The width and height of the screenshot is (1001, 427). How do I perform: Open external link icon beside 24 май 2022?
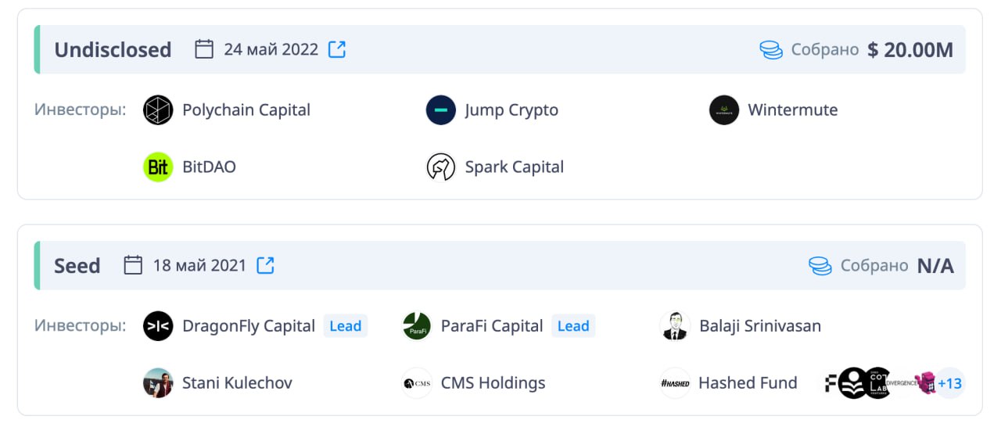point(337,49)
